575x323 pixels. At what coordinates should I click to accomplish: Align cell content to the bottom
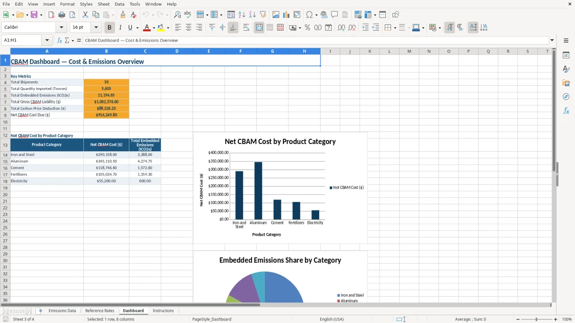[x=233, y=28]
